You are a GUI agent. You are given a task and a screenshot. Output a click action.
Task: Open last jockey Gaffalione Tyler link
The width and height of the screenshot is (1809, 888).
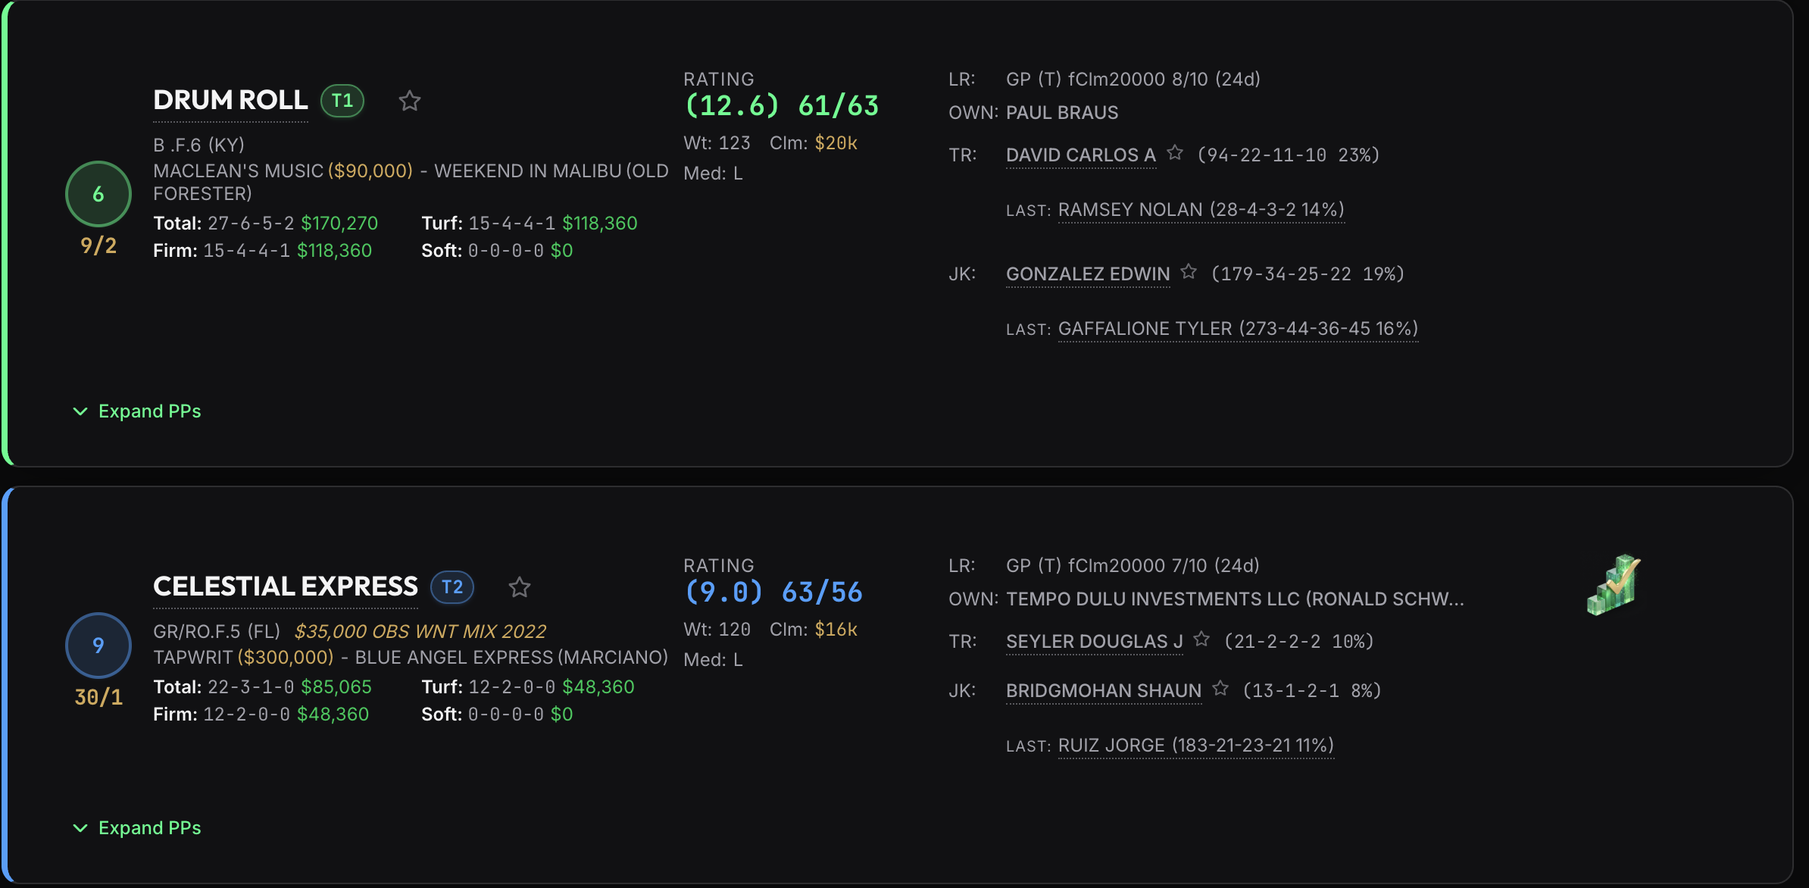[x=1238, y=329]
